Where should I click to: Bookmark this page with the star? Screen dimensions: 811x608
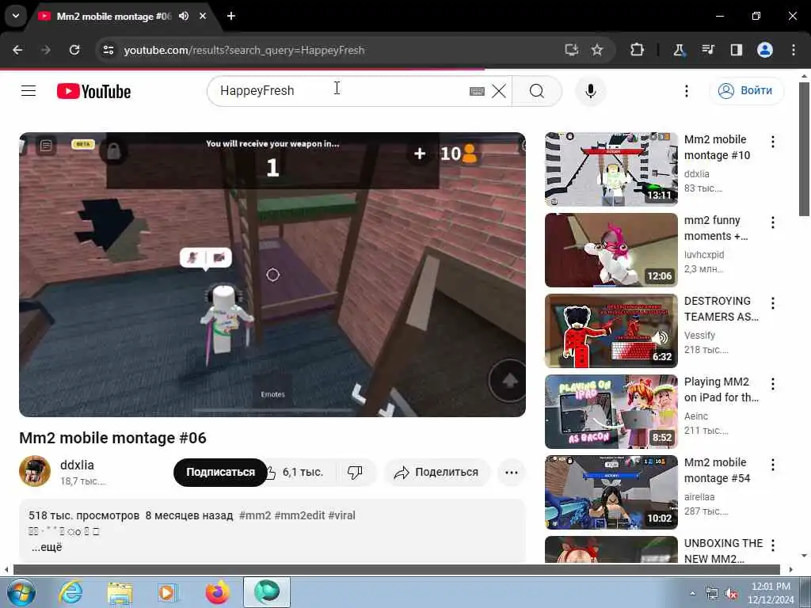pyautogui.click(x=597, y=50)
